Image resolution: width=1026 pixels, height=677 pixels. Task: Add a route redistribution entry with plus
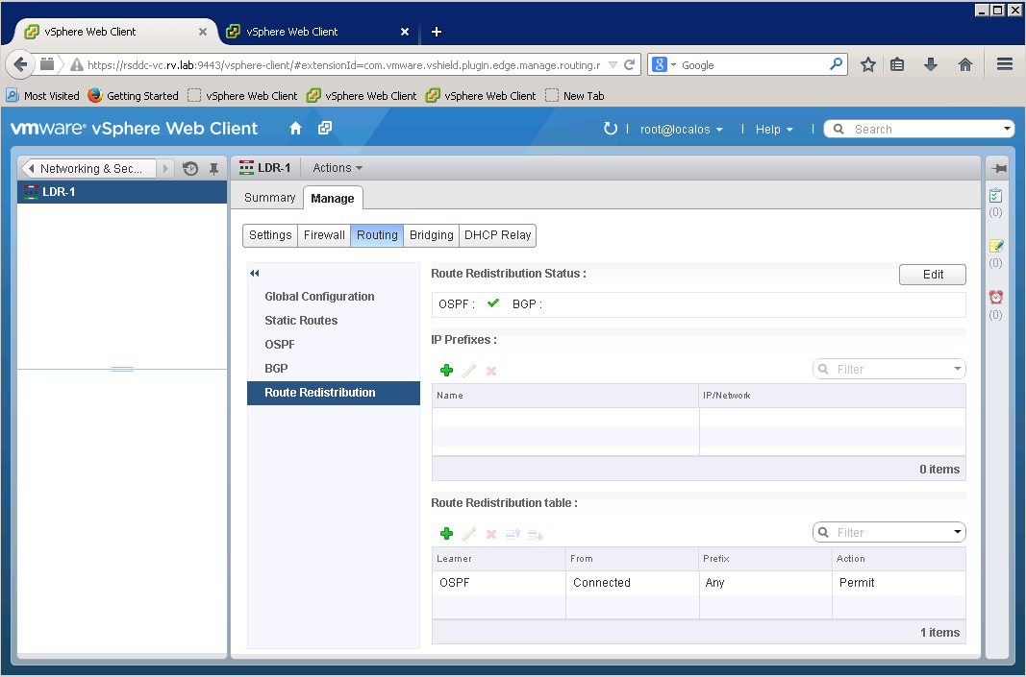(446, 534)
